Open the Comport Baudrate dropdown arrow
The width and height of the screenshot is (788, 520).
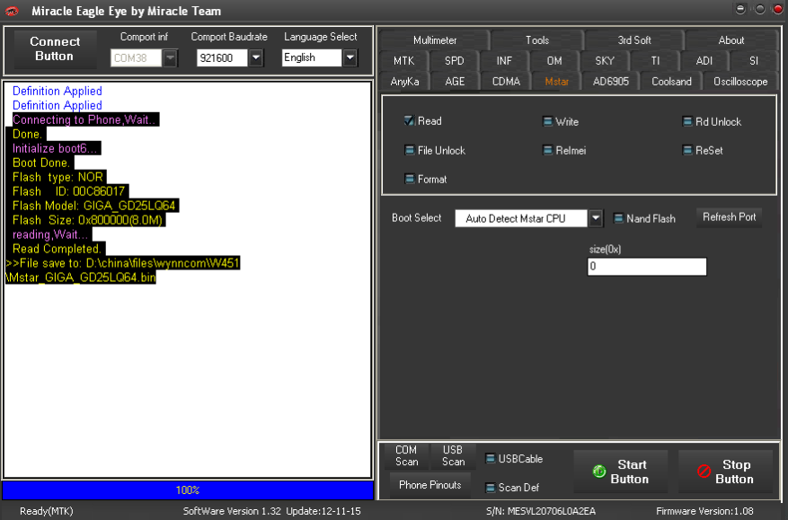click(x=256, y=58)
